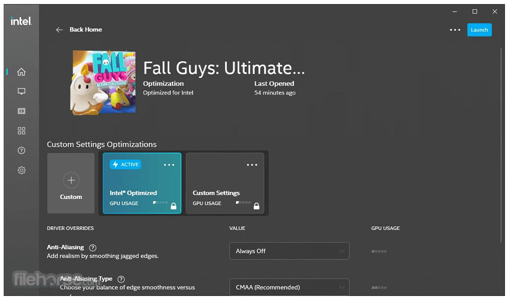Image resolution: width=509 pixels, height=300 pixels.
Task: Open the Support question mark sidebar icon
Action: pos(21,150)
